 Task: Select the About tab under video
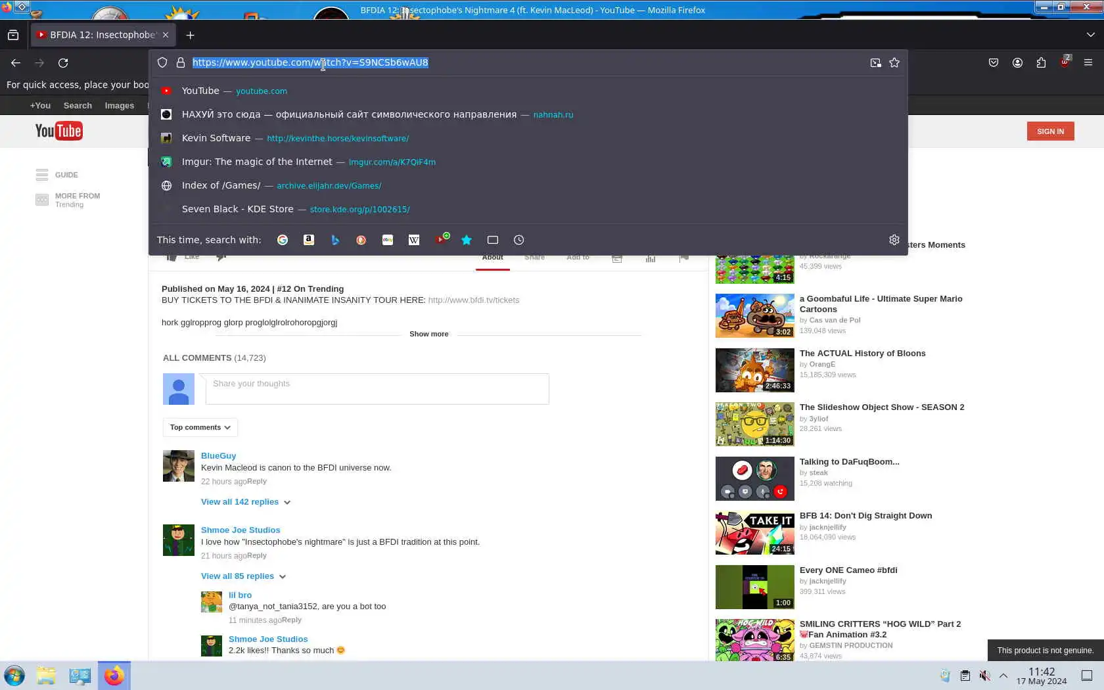tap(492, 258)
